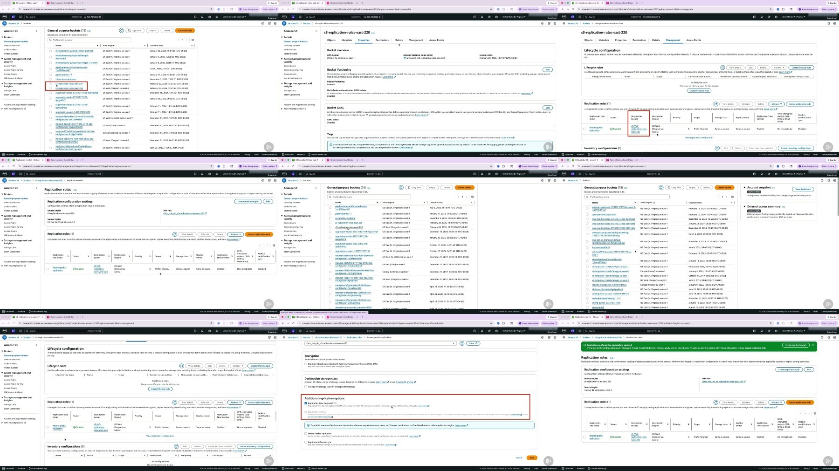The height and width of the screenshot is (471, 839).
Task: Open Ask Amazon Q in the top-left window
Action: [x=93, y=17]
